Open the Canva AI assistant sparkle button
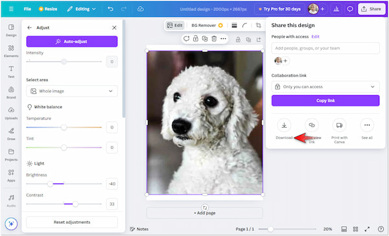 pyautogui.click(x=11, y=224)
